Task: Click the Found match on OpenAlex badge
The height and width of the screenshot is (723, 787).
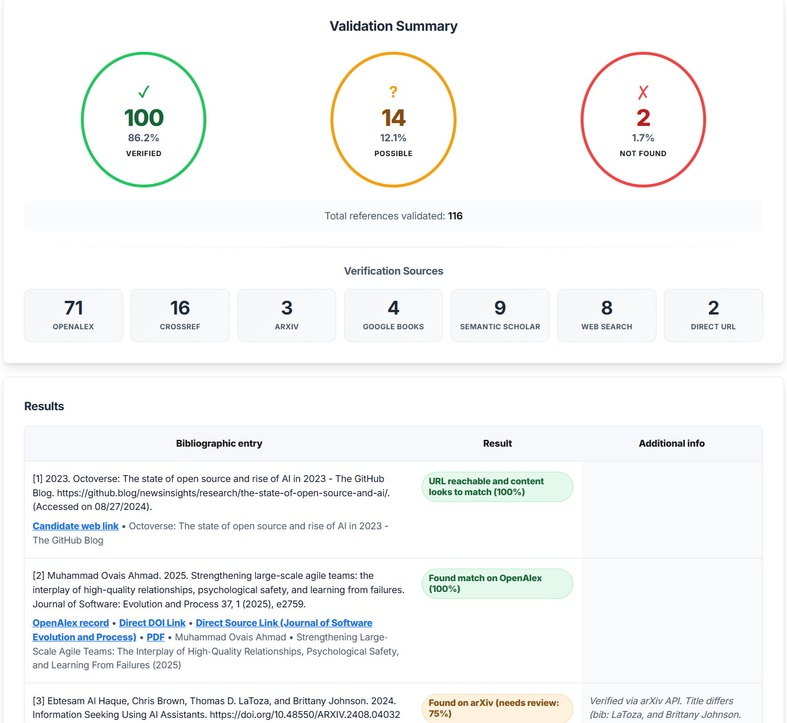Action: [x=497, y=583]
